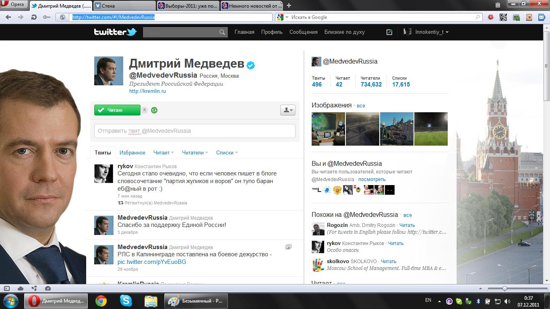Click the verified badge next to Дмитрий Медведев

251,65
